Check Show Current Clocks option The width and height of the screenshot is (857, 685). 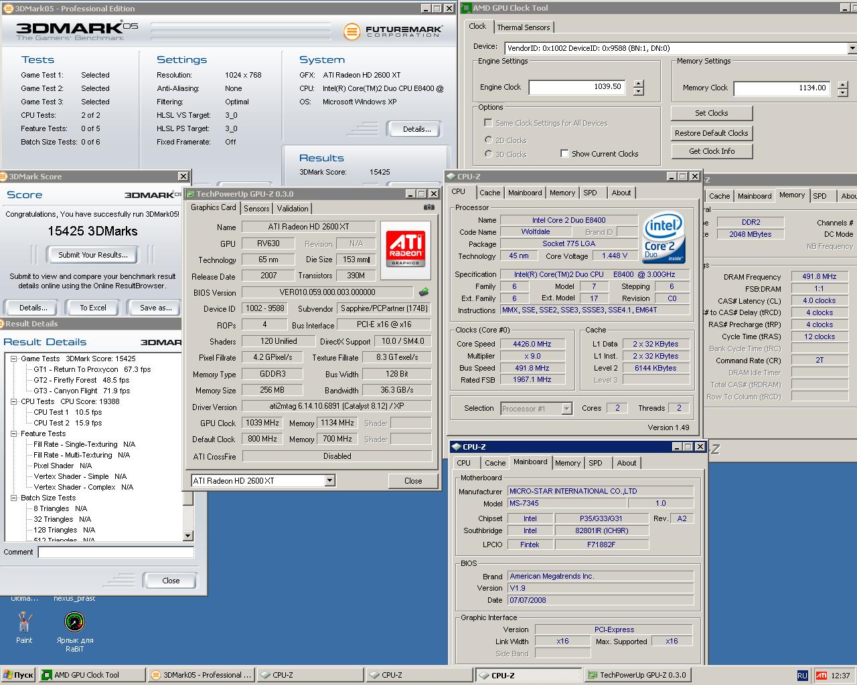pos(564,154)
